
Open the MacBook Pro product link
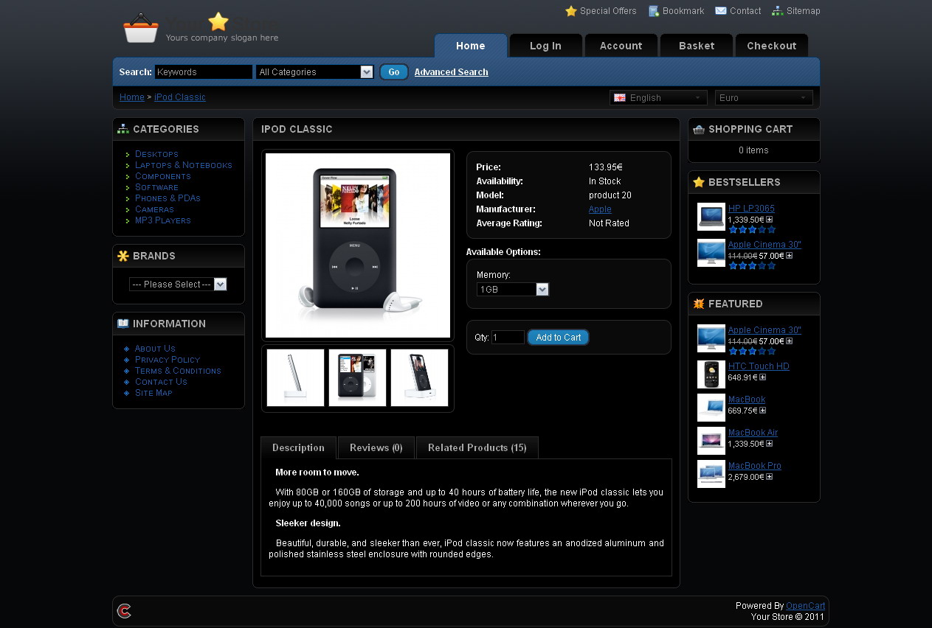click(754, 466)
